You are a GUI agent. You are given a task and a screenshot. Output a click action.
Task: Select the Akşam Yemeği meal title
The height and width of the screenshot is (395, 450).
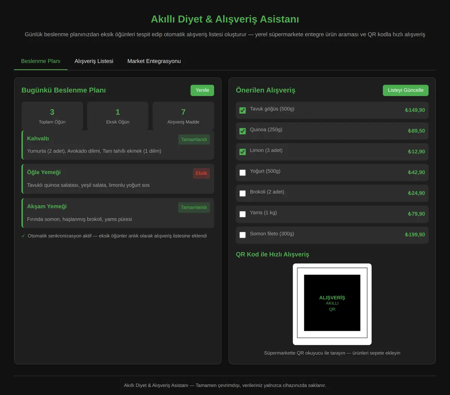pos(47,206)
